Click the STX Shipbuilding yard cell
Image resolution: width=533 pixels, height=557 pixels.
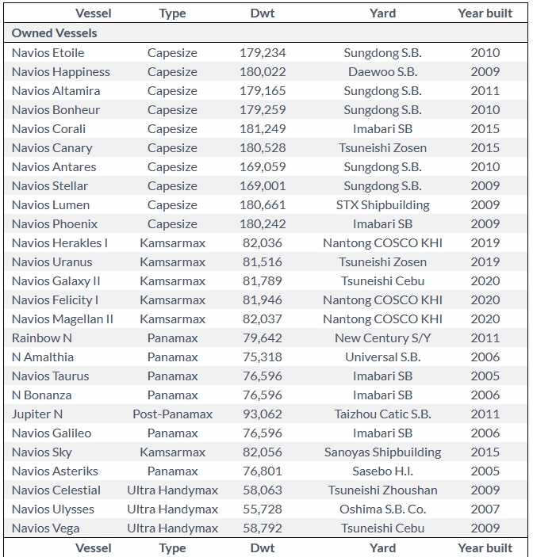pyautogui.click(x=382, y=205)
